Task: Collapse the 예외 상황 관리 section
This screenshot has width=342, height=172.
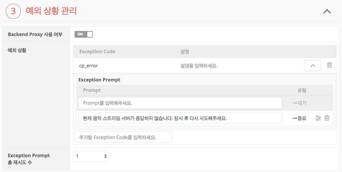Action: point(327,11)
